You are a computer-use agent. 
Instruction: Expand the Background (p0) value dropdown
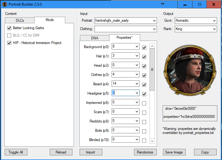pos(137,47)
